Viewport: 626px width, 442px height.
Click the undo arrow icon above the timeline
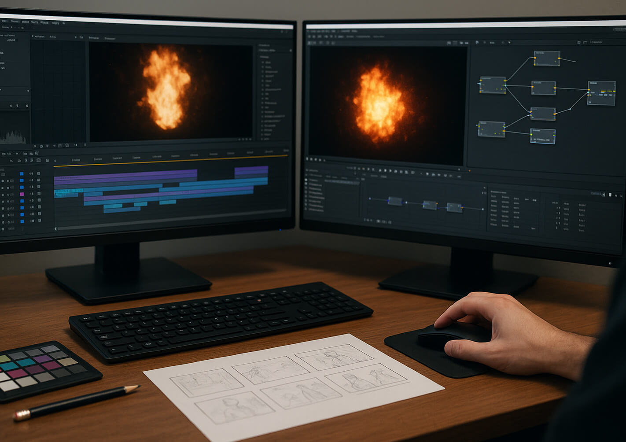click(17, 154)
